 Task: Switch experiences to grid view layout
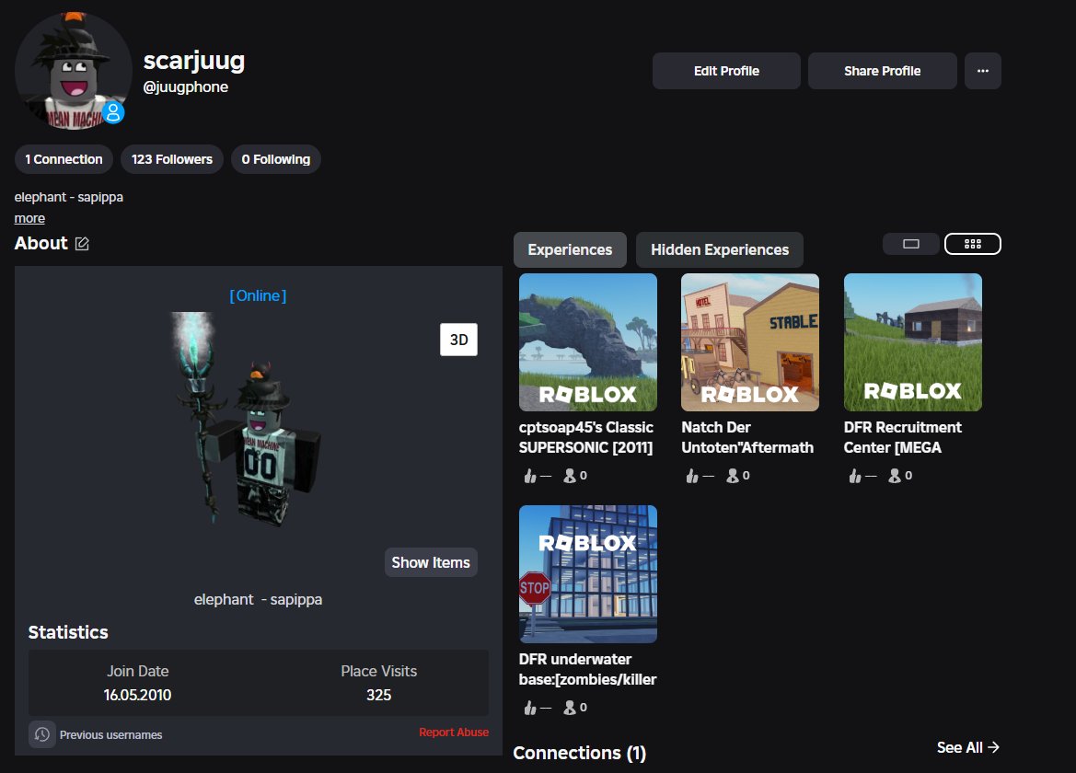tap(972, 243)
